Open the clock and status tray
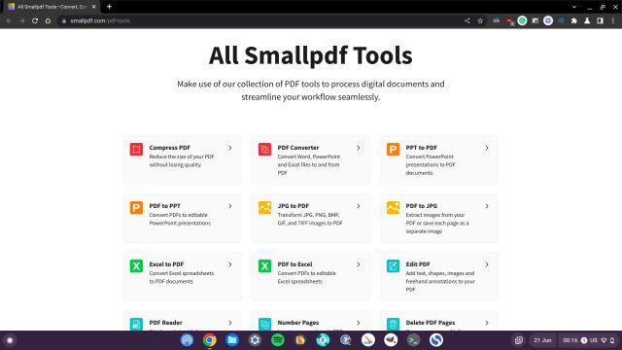The width and height of the screenshot is (622, 350). coord(588,340)
